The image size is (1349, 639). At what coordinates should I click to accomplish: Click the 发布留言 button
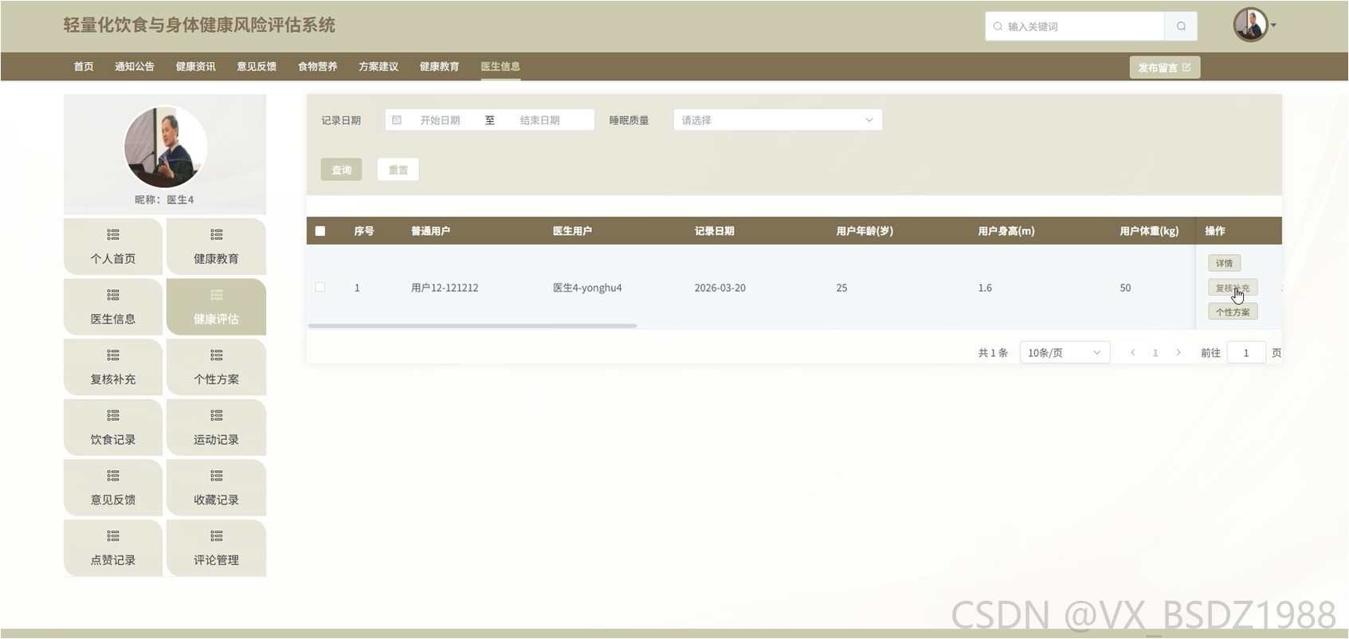[1164, 68]
